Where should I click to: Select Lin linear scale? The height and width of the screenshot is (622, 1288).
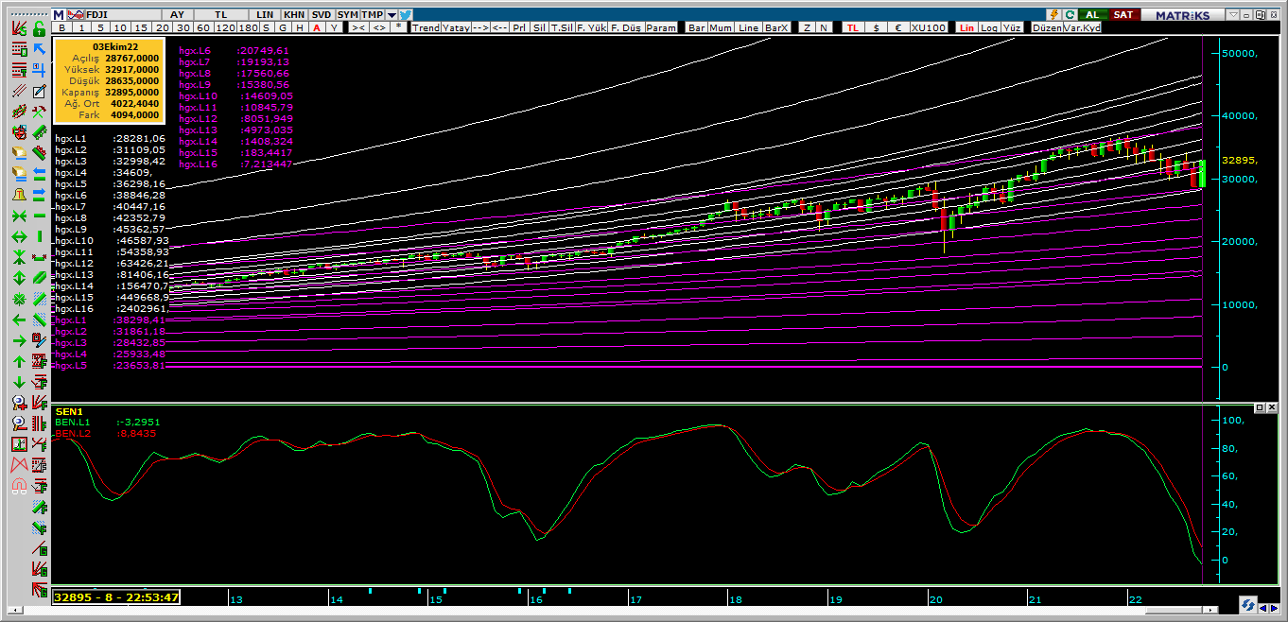point(966,27)
